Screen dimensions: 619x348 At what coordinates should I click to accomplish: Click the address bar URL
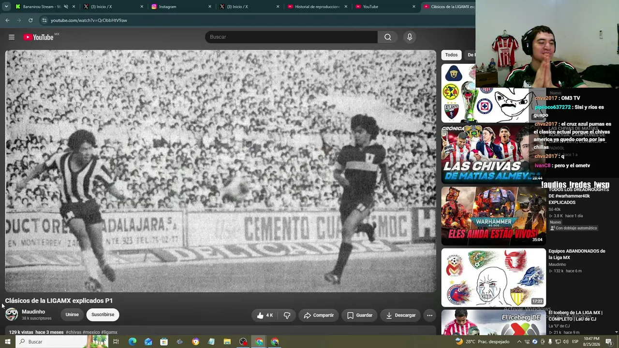click(x=89, y=20)
